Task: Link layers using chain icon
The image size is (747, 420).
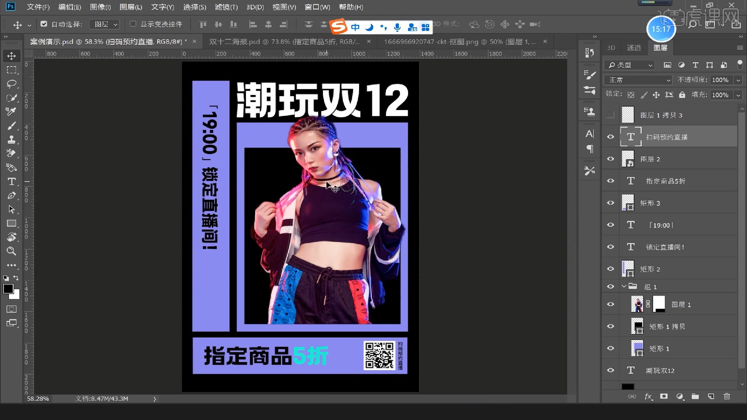Action: click(x=632, y=396)
